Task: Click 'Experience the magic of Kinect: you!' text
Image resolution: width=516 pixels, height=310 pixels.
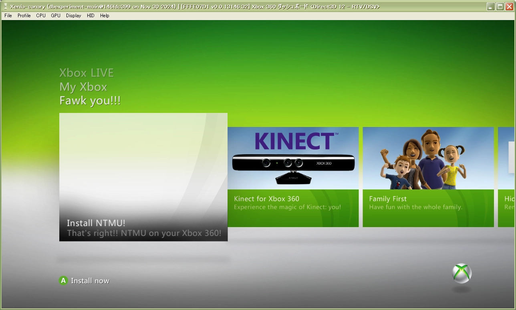Action: 287,207
